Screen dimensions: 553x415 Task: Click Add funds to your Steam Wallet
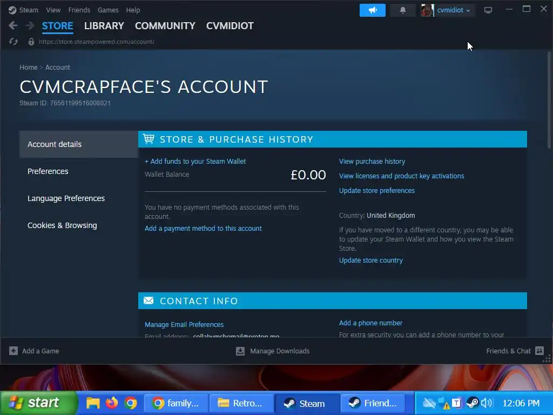[x=195, y=161]
